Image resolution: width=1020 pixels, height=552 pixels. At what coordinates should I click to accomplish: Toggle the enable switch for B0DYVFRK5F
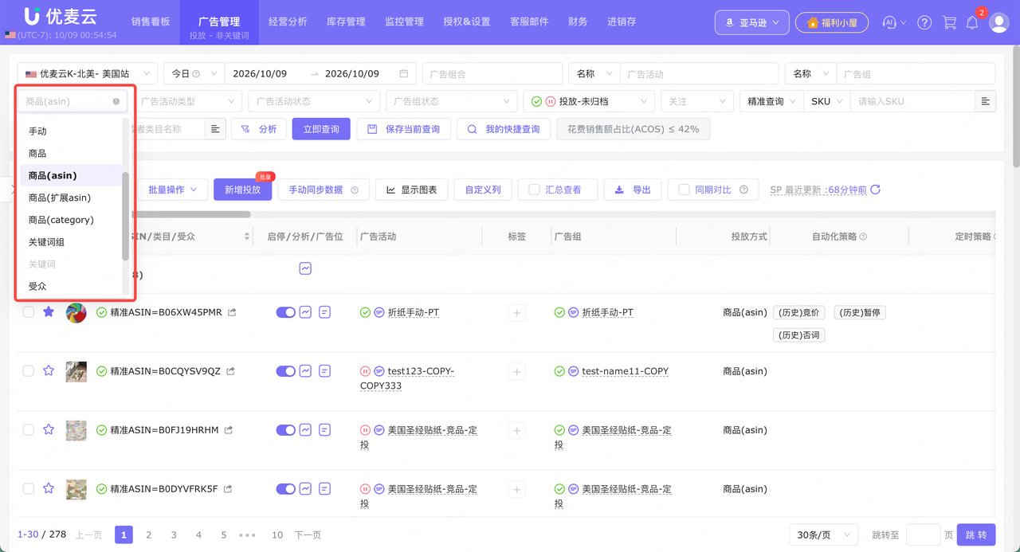[x=285, y=489]
